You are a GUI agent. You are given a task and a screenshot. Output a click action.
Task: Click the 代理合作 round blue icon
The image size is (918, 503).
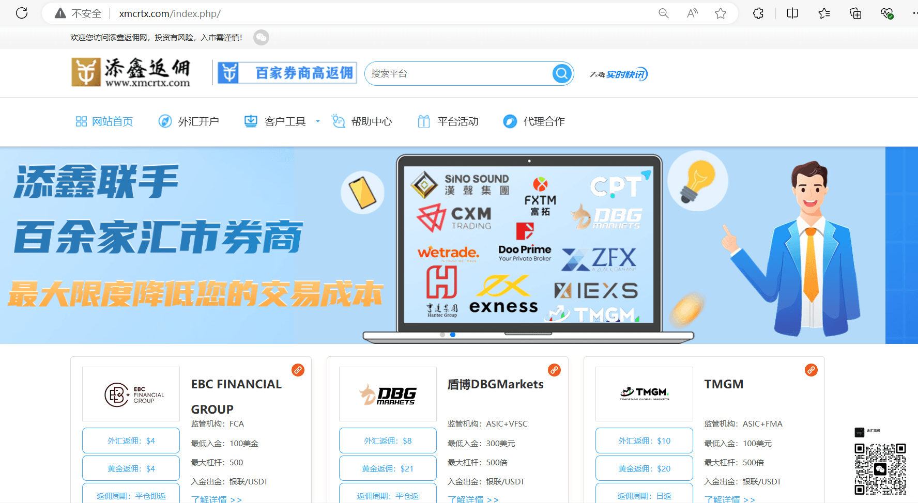(510, 121)
